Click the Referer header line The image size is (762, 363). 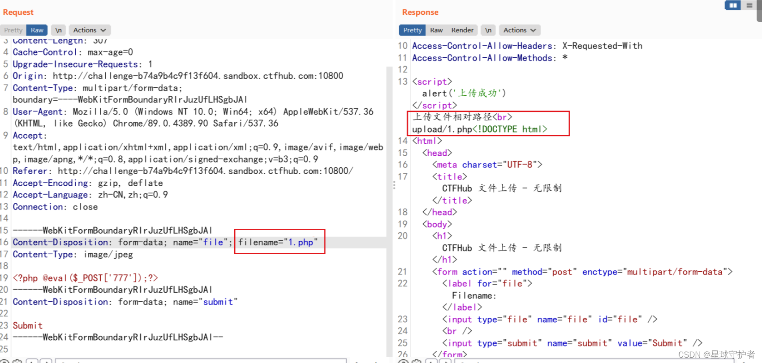(183, 171)
